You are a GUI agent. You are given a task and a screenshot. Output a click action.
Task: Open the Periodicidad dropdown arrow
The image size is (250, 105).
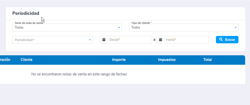pos(90,40)
